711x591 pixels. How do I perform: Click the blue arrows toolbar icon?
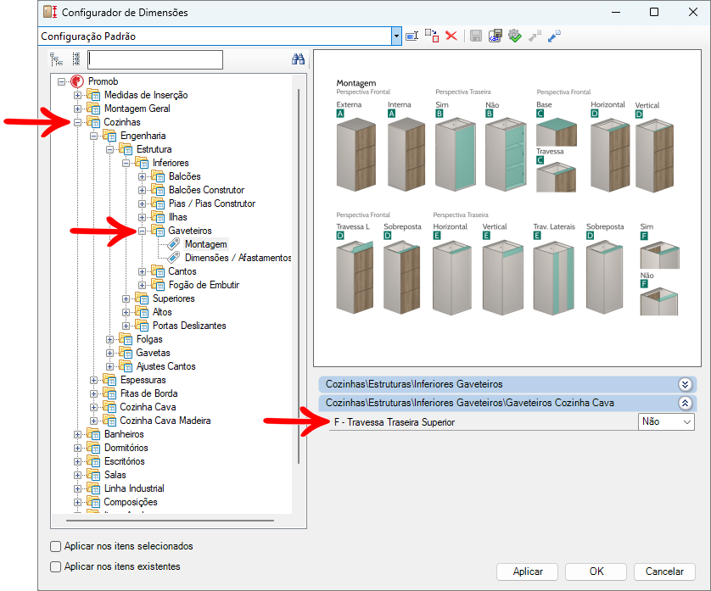point(554,36)
